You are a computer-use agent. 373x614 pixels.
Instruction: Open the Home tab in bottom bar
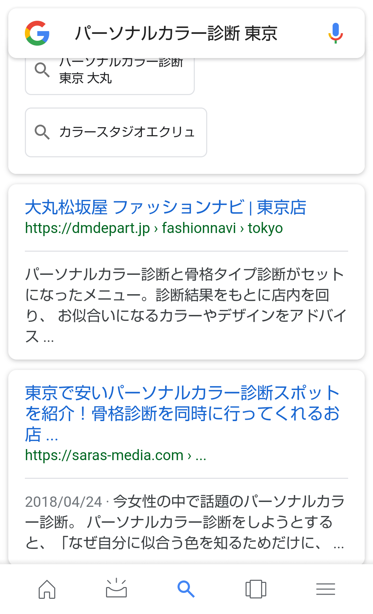point(47,589)
